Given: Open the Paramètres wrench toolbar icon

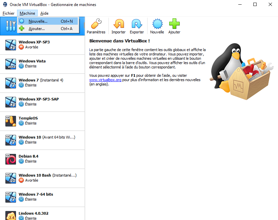Looking at the screenshot, I should pyautogui.click(x=96, y=24).
